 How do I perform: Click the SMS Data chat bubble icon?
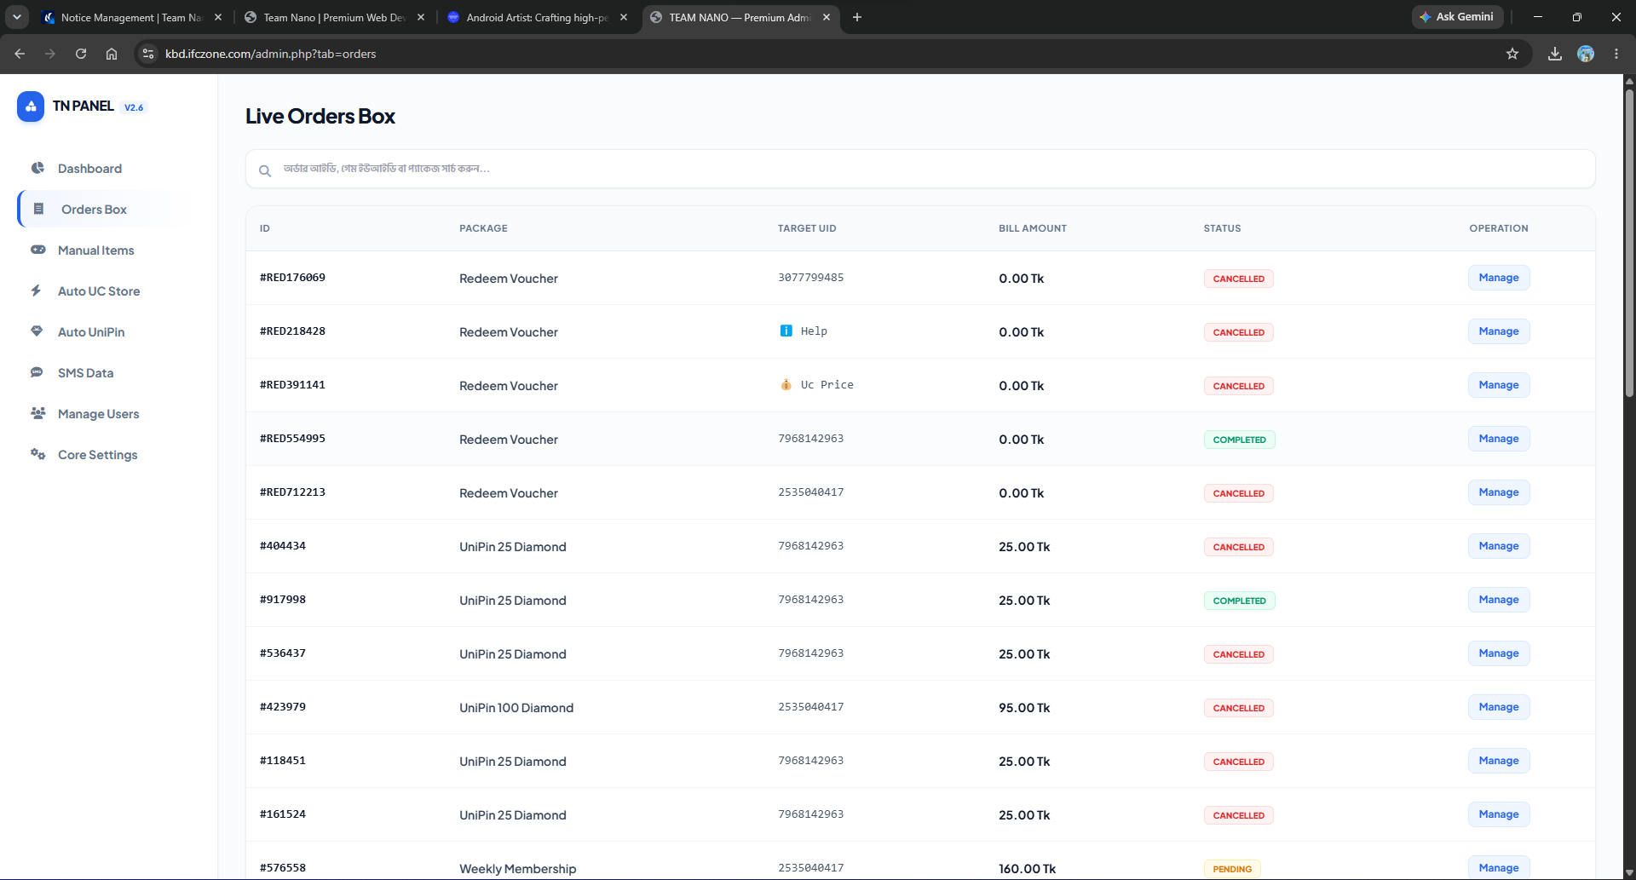click(37, 372)
